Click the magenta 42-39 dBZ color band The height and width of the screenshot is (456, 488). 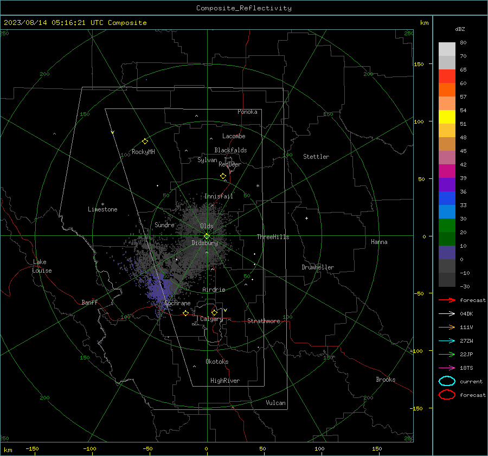click(447, 171)
